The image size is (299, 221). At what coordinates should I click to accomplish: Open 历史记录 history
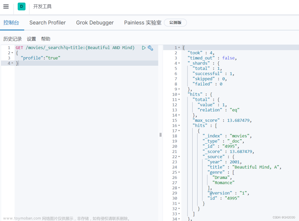coord(13,39)
